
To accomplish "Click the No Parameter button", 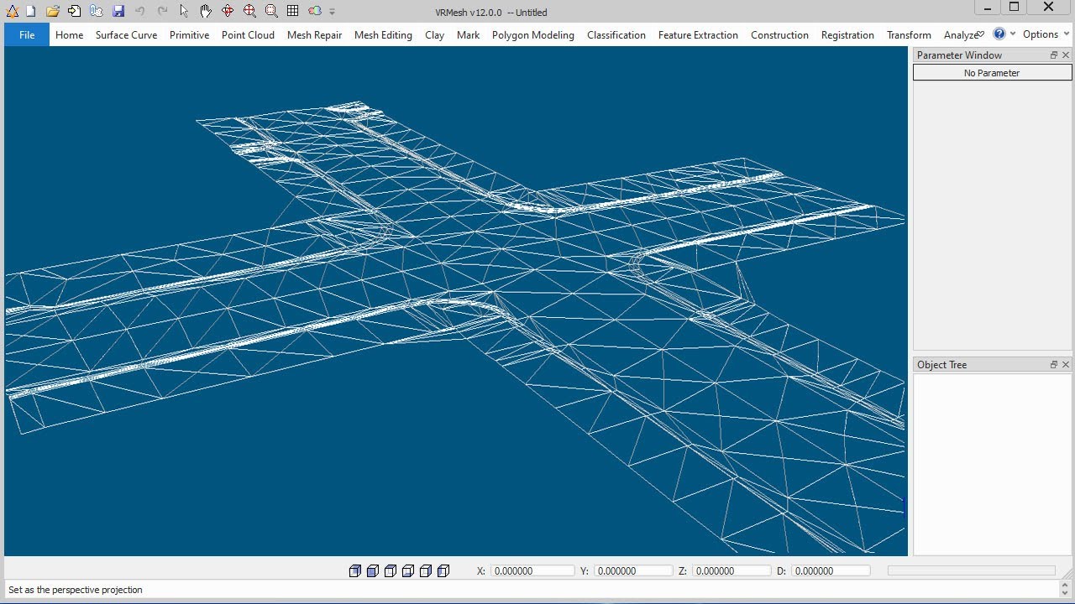I will pyautogui.click(x=992, y=73).
